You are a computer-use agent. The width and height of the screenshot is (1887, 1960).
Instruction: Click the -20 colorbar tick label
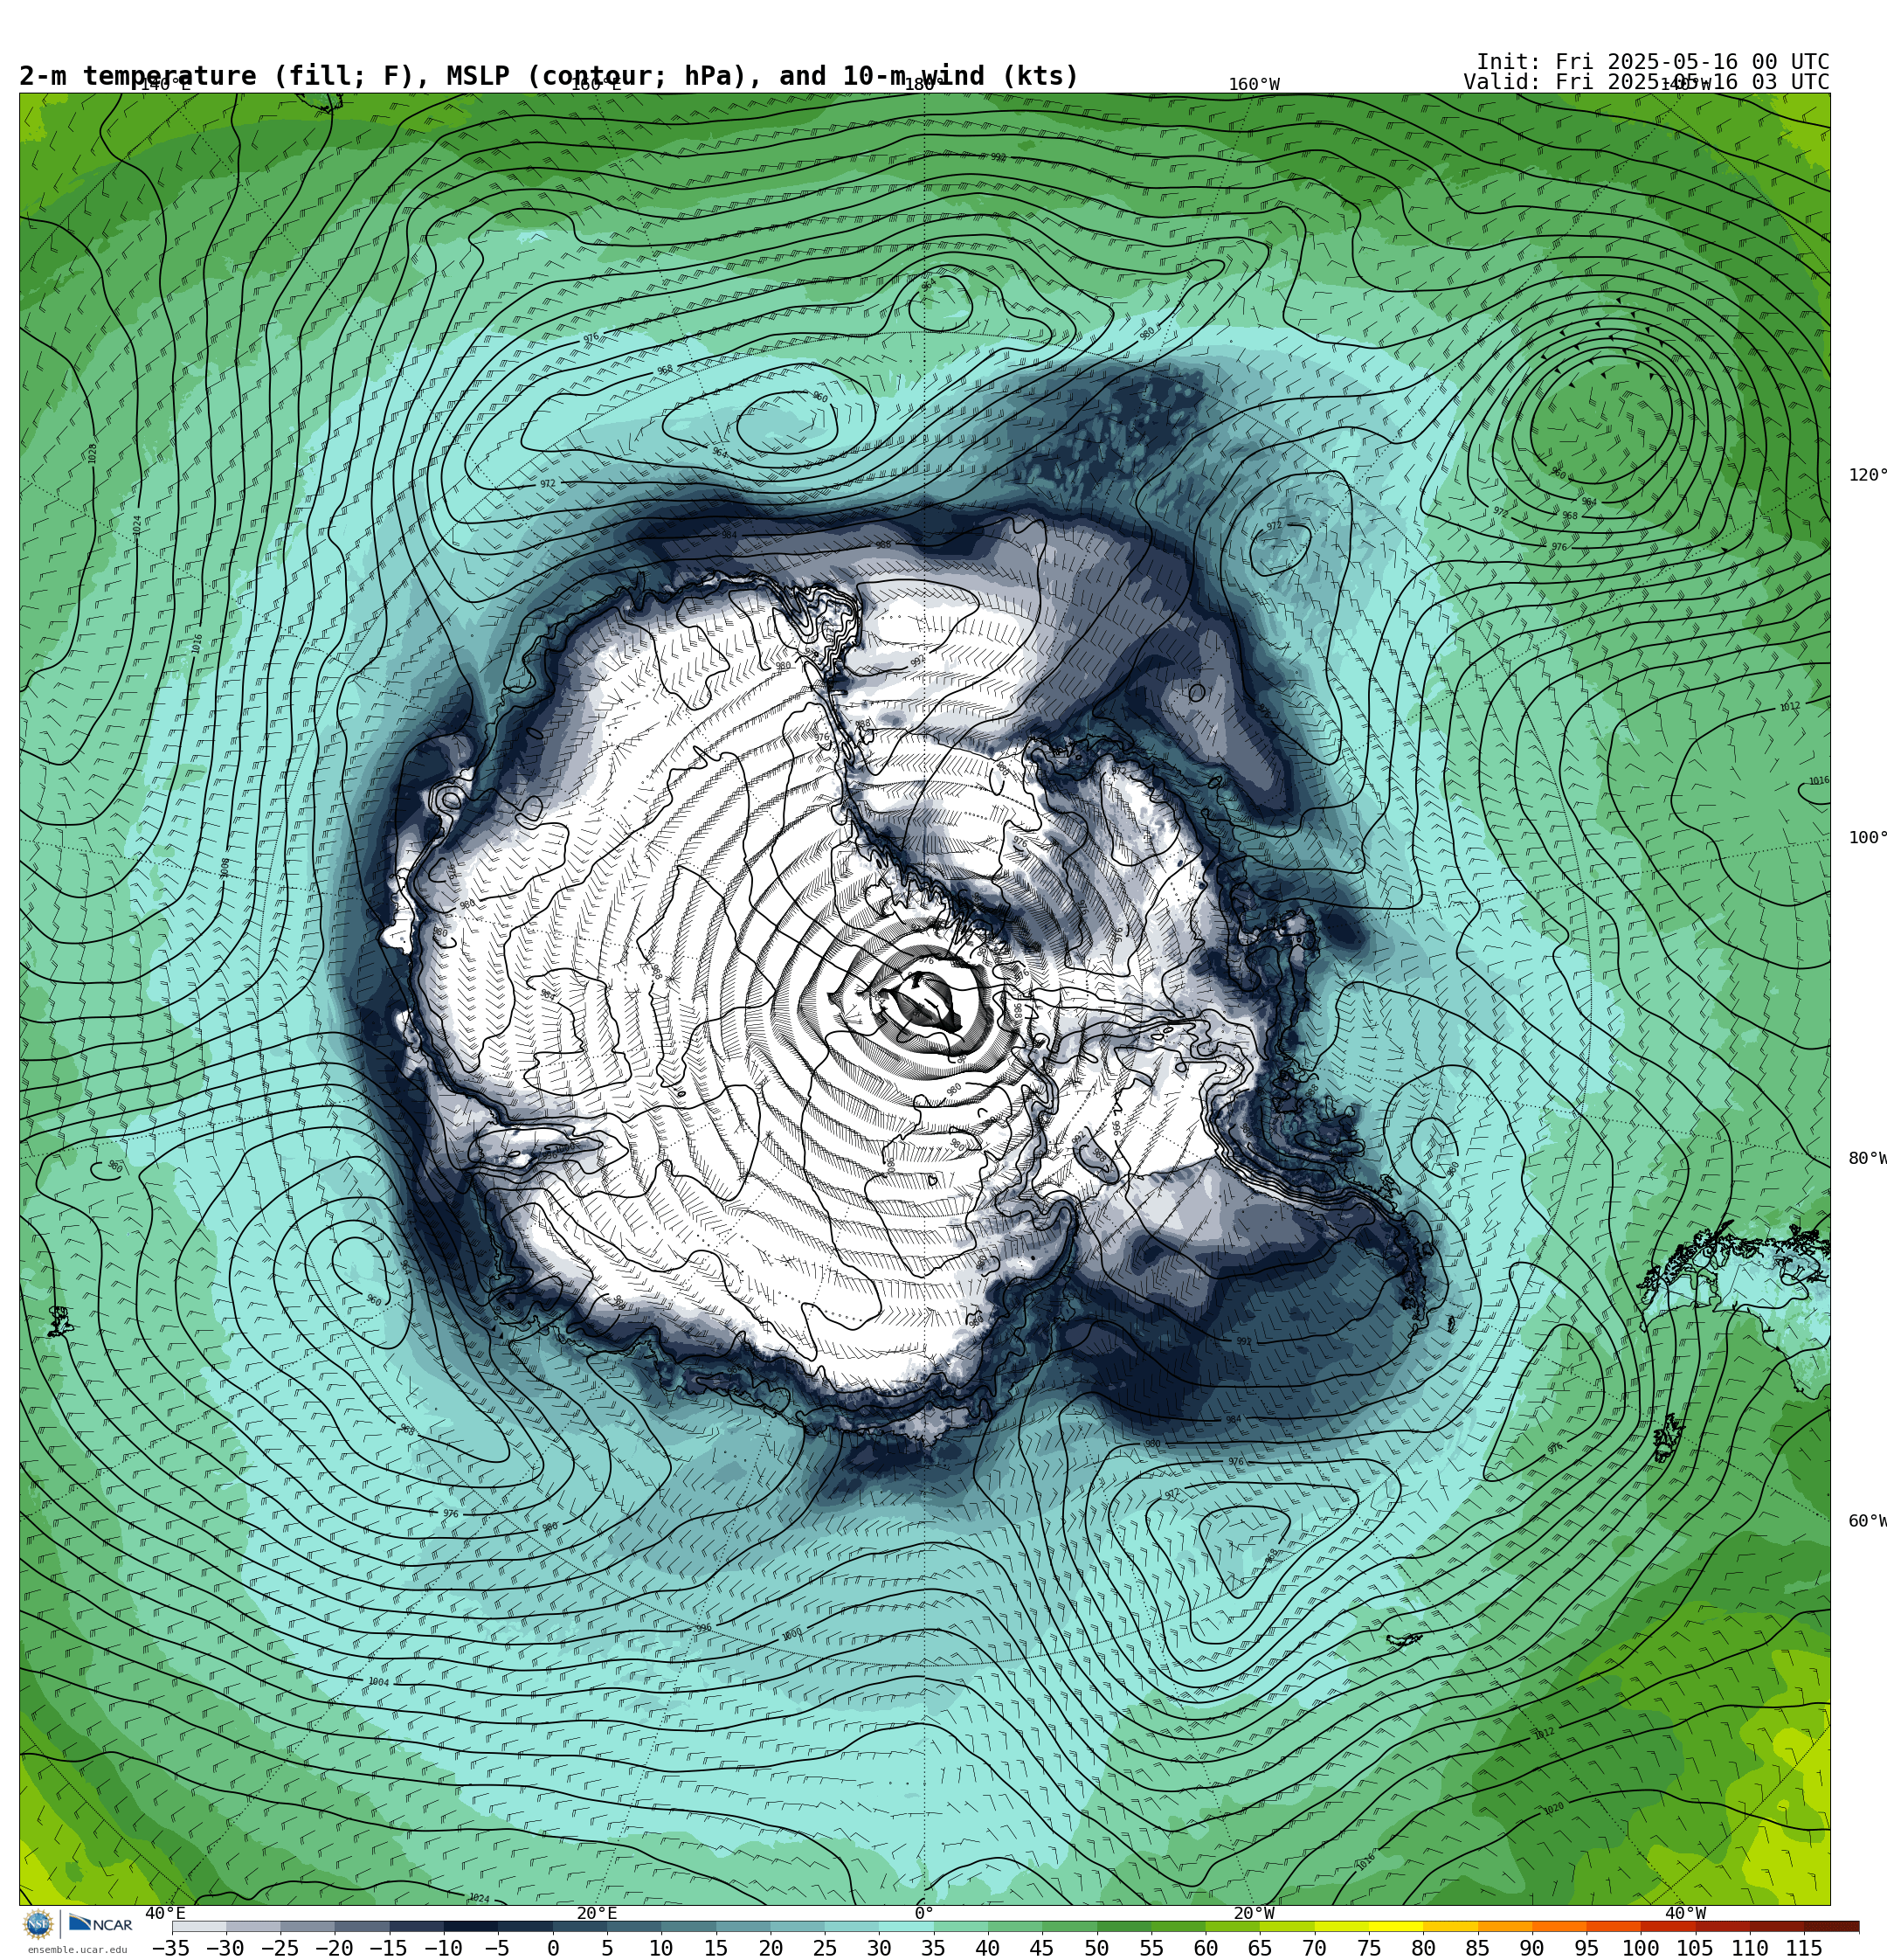tap(334, 1948)
